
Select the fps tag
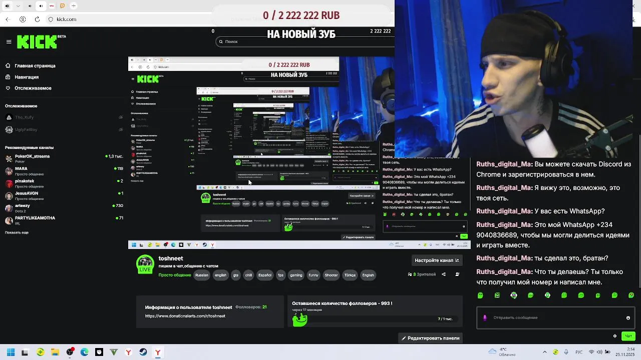pyautogui.click(x=280, y=275)
